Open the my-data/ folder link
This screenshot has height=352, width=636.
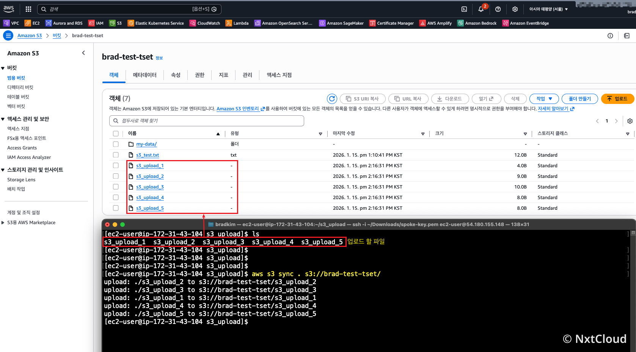click(x=146, y=144)
